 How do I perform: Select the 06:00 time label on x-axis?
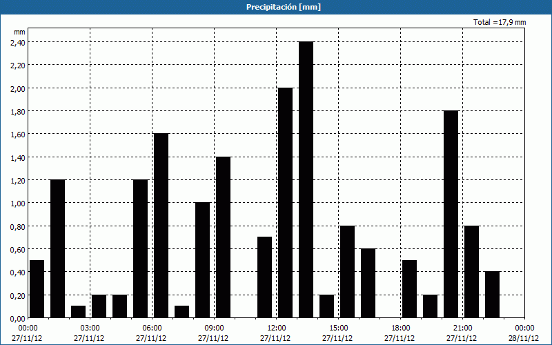pos(152,328)
